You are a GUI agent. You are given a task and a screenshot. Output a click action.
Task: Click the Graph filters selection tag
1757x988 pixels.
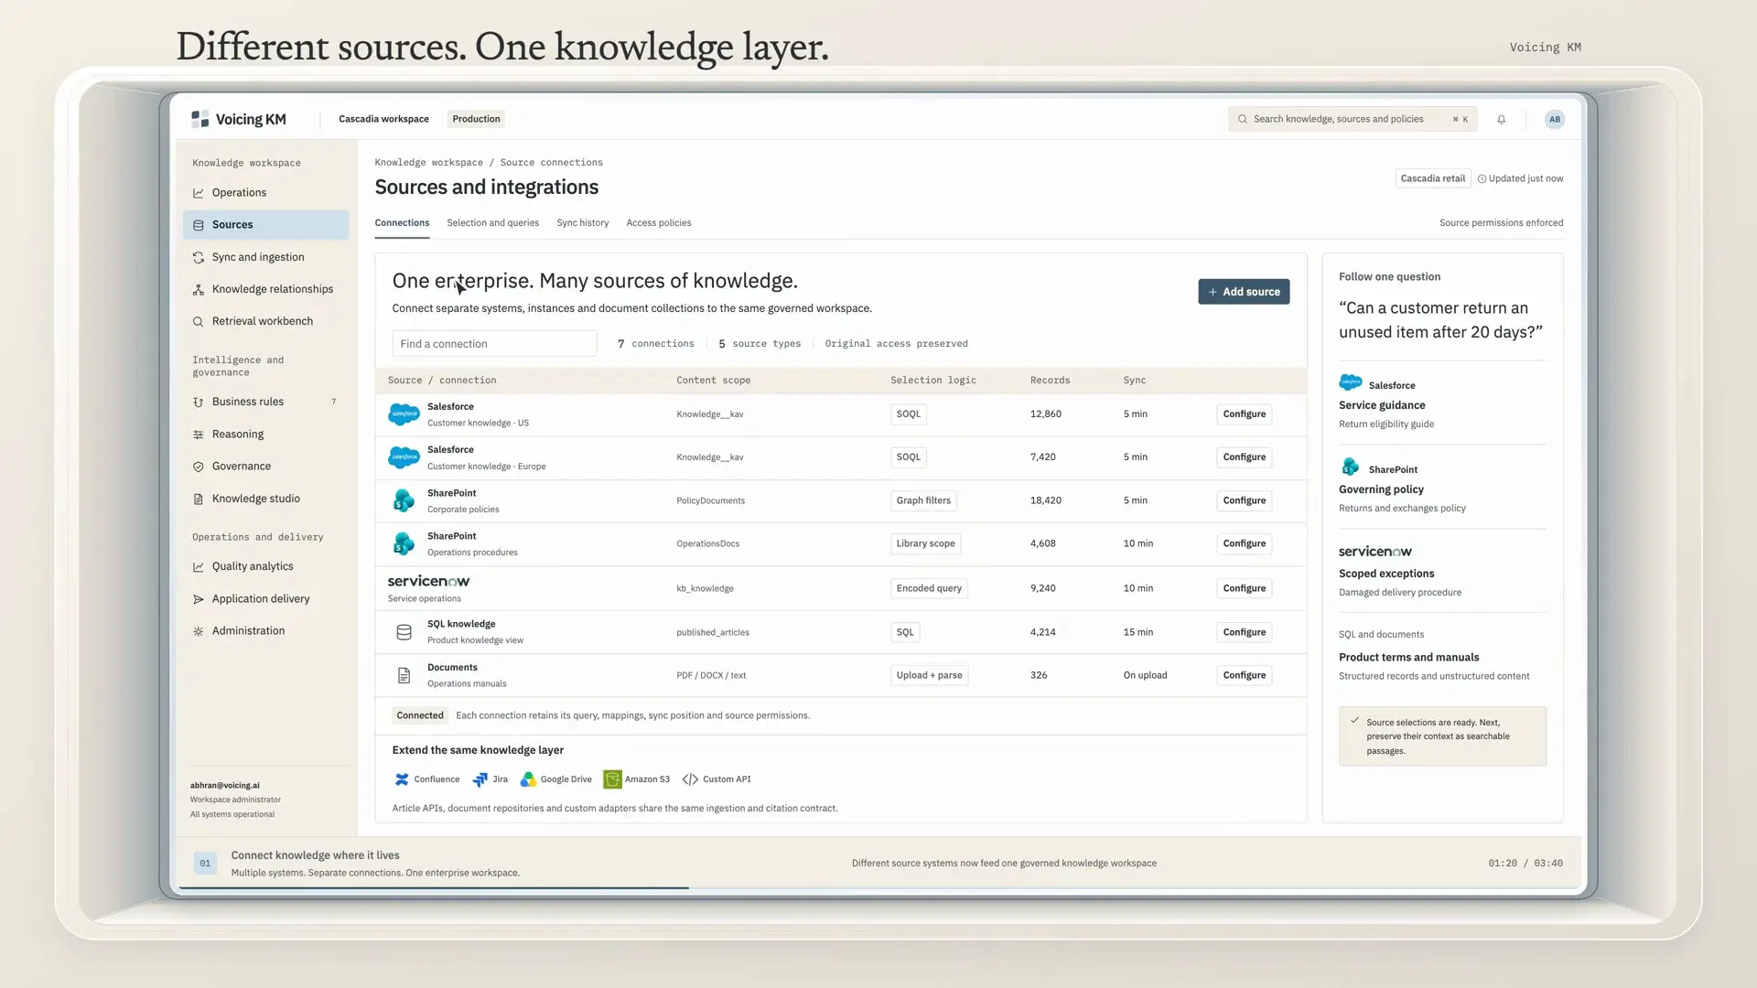[x=923, y=500]
